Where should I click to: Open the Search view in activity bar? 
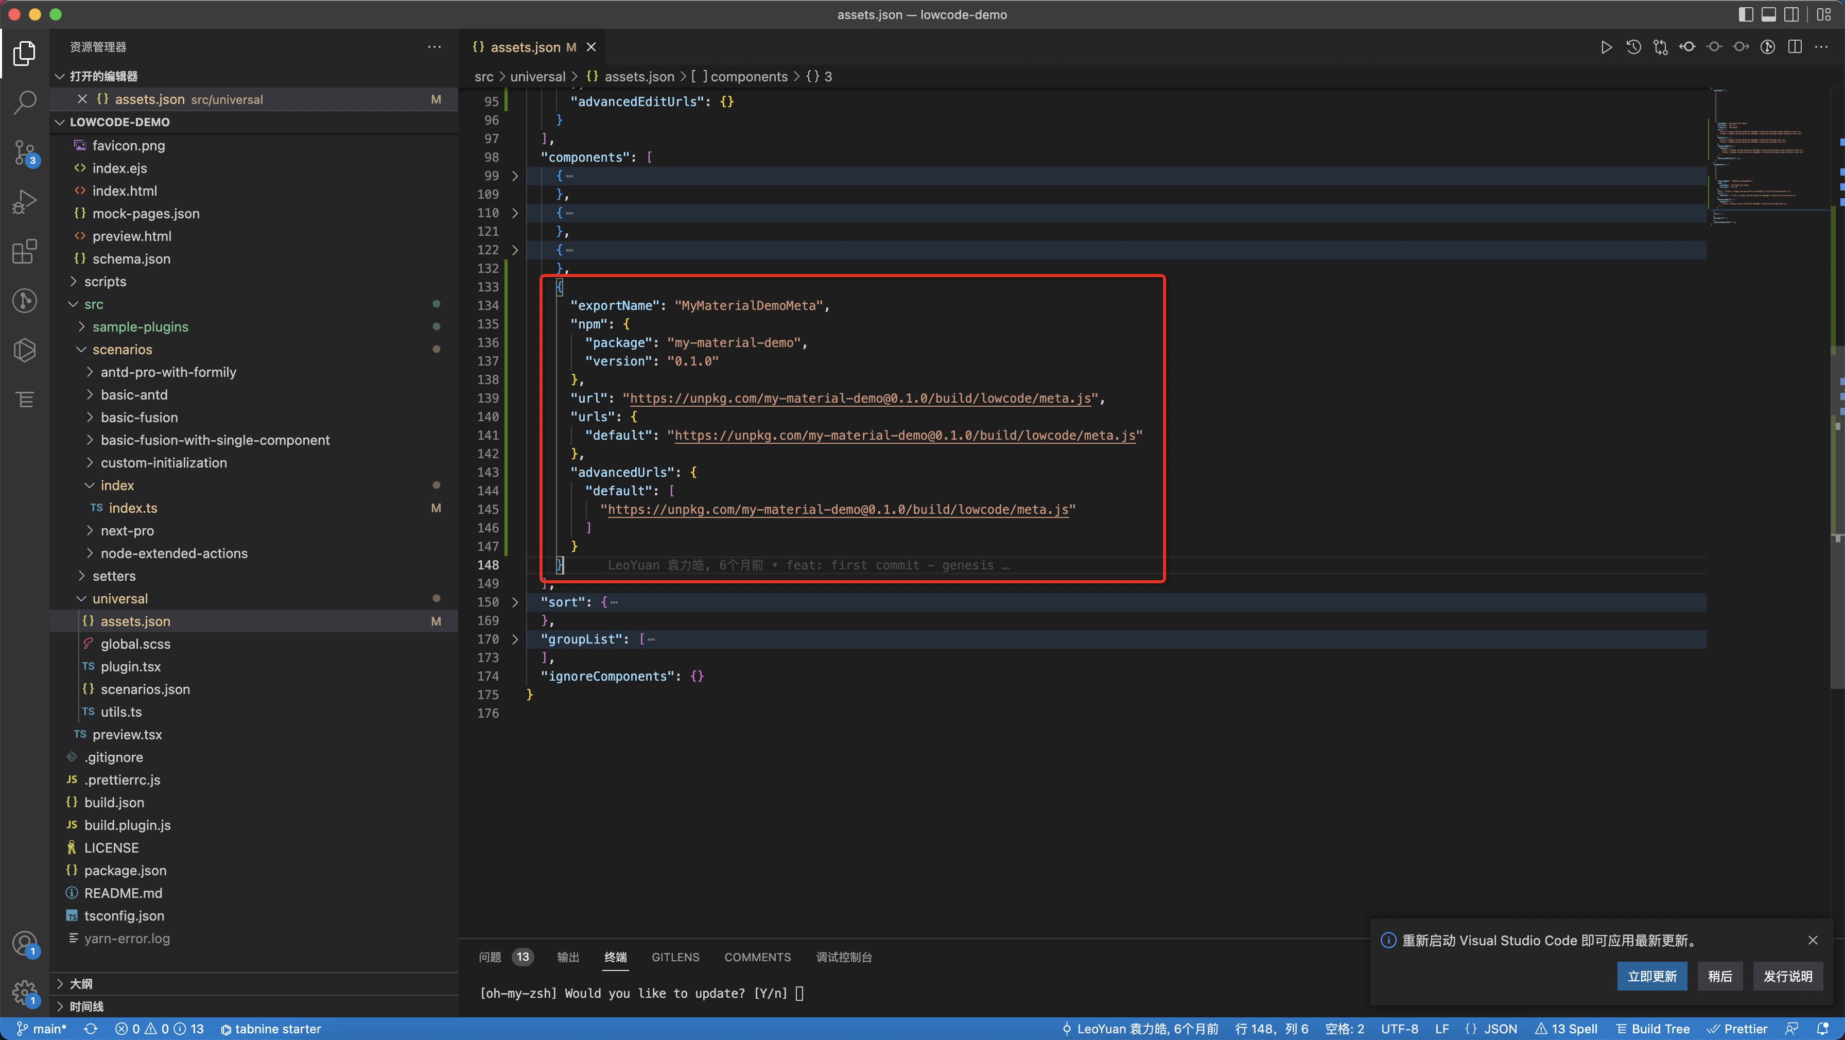(24, 102)
